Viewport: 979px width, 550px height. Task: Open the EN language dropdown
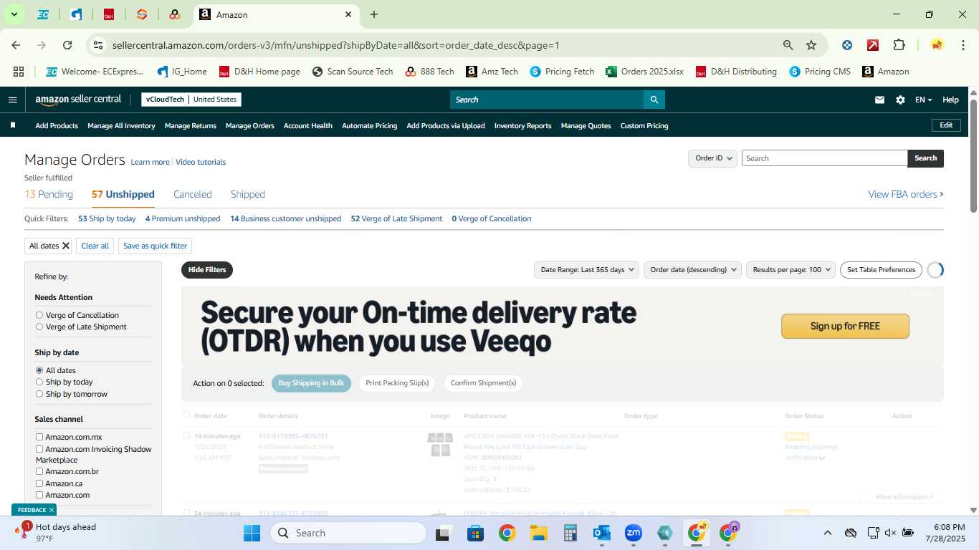tap(923, 100)
